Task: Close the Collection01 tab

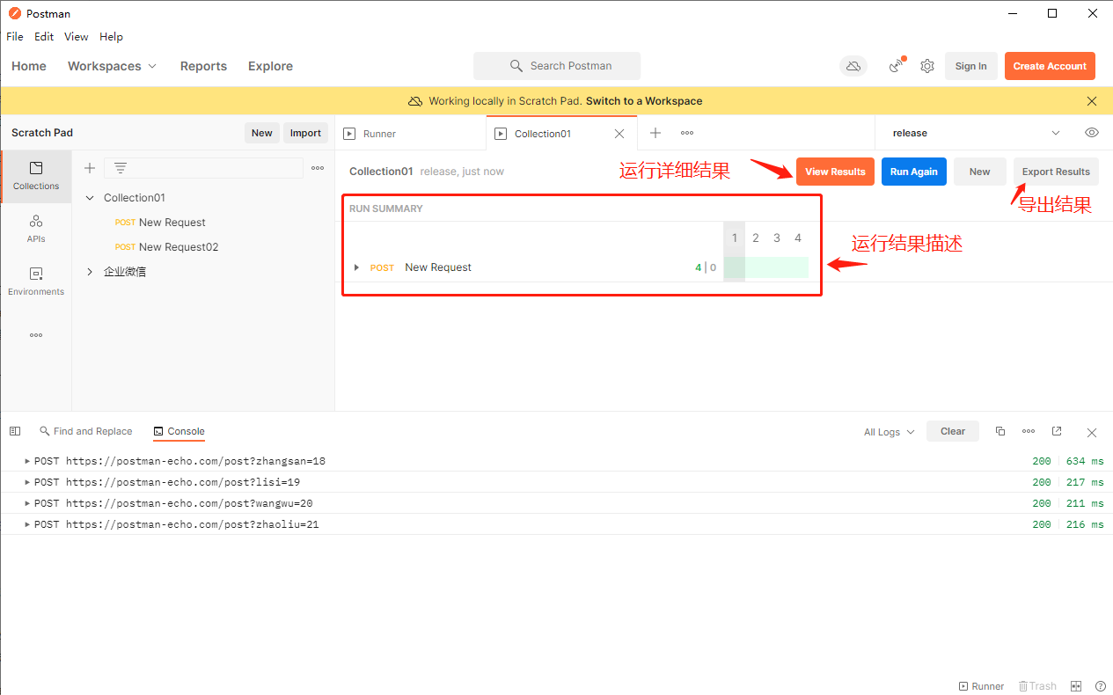Action: click(619, 134)
